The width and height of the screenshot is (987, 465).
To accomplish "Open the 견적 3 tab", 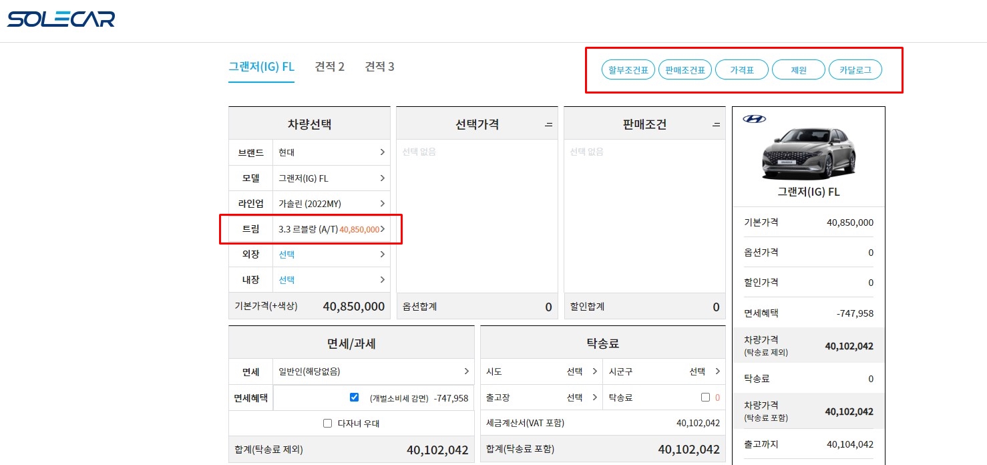I will 379,67.
